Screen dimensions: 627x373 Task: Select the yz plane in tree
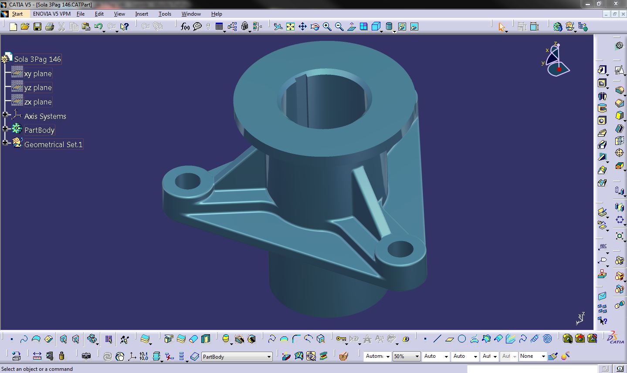(38, 87)
